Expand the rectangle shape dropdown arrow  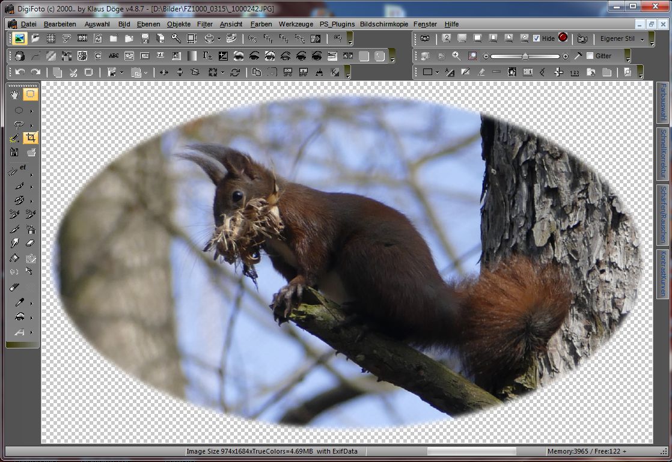(437, 72)
